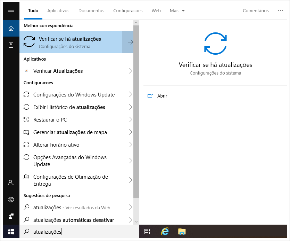290x241 pixels.
Task: Open Verificar Atualizações app result
Action: (x=76, y=71)
